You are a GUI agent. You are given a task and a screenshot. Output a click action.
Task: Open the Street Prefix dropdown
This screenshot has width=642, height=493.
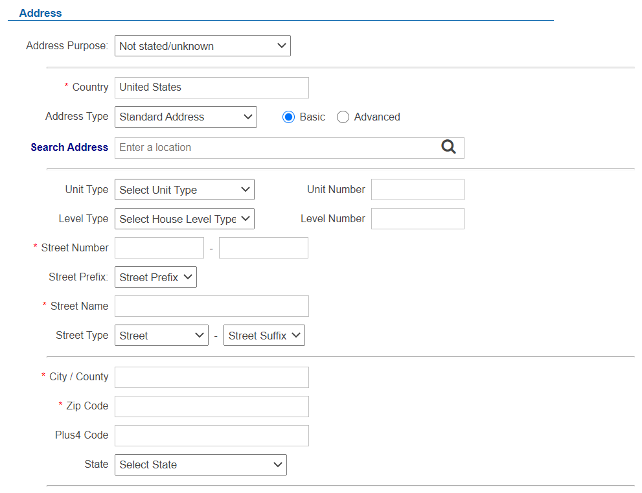155,277
